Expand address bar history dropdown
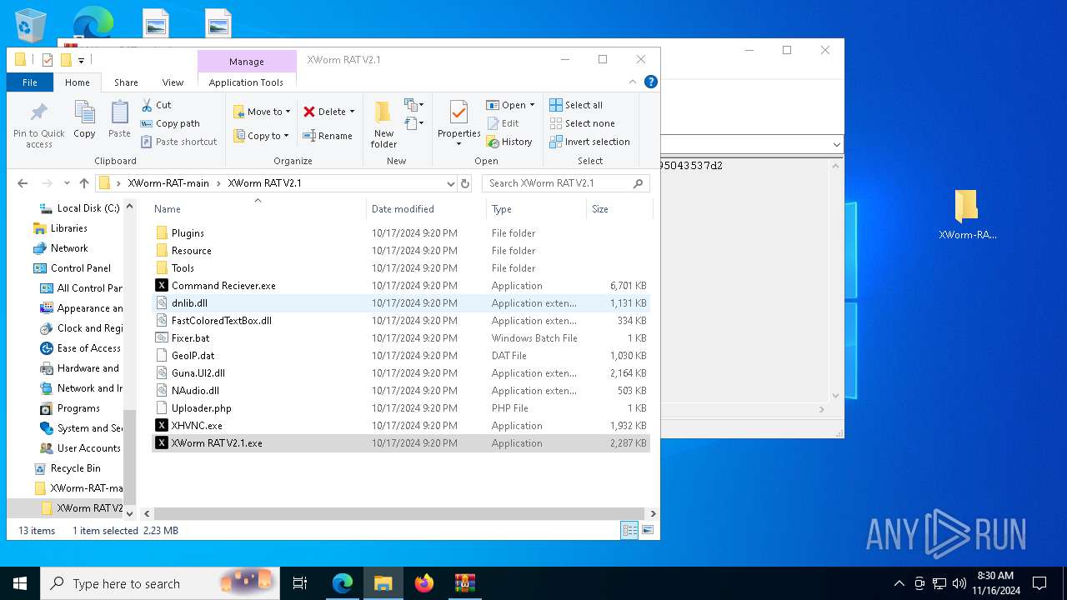The image size is (1067, 600). 450,183
